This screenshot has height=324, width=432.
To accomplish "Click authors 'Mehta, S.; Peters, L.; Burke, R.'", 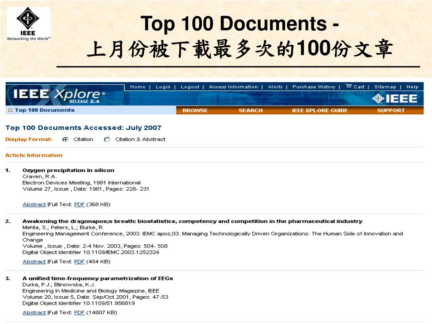I will (x=63, y=227).
